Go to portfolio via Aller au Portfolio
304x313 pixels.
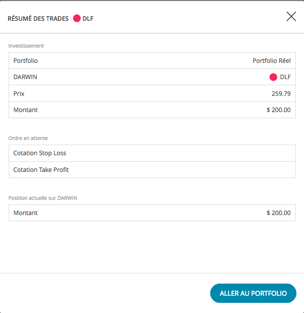253,293
